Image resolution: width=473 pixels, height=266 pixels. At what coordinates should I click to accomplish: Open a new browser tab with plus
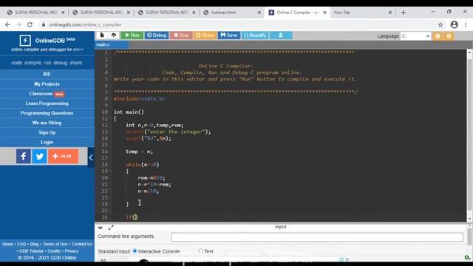tap(404, 13)
